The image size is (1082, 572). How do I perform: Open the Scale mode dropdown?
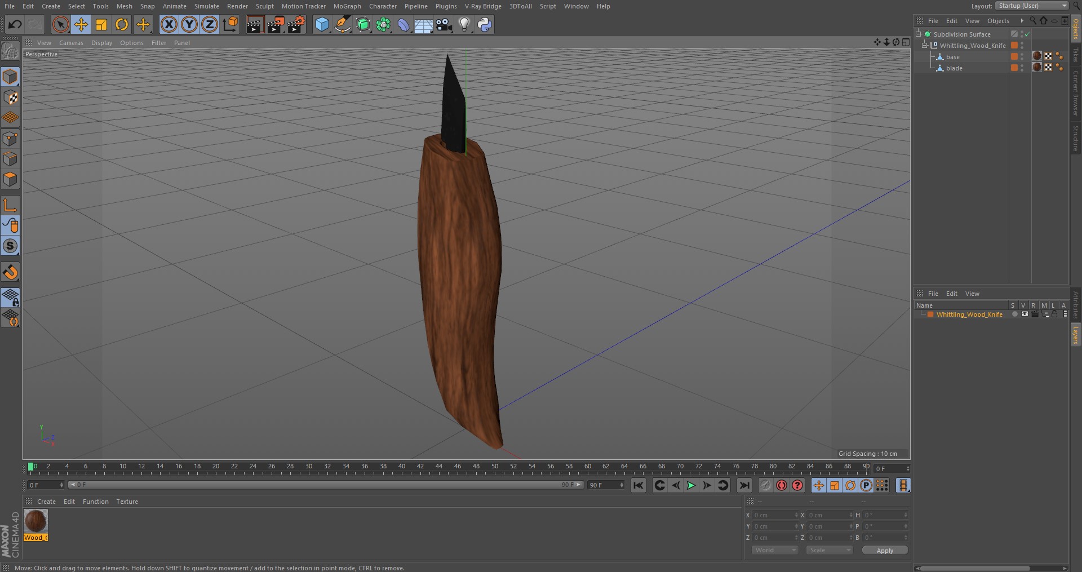pos(829,550)
